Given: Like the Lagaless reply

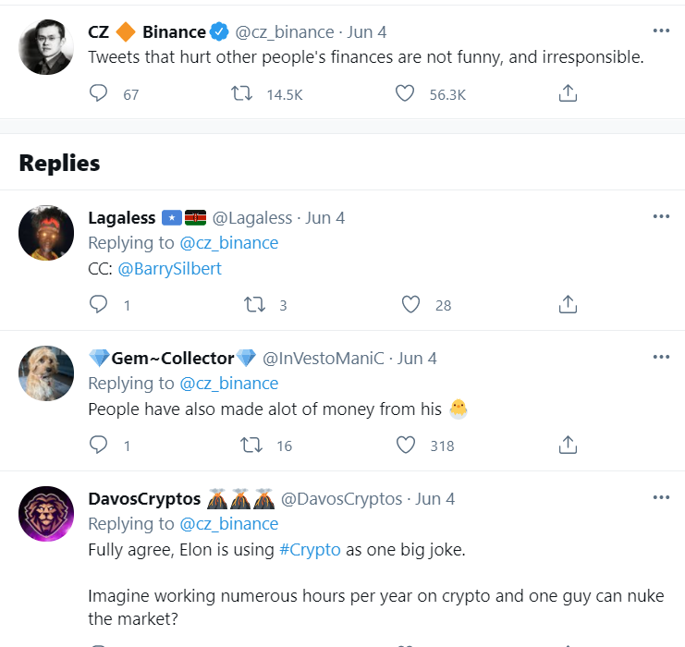Looking at the screenshot, I should click(410, 304).
